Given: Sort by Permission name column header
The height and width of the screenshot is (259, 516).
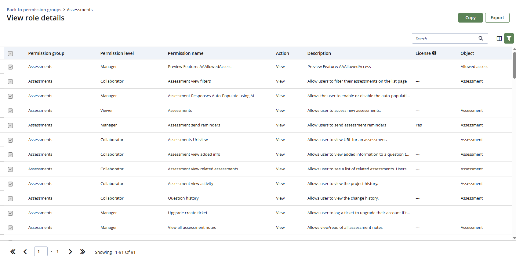Looking at the screenshot, I should (x=185, y=53).
